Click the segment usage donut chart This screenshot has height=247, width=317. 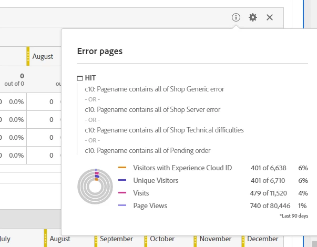click(x=95, y=187)
